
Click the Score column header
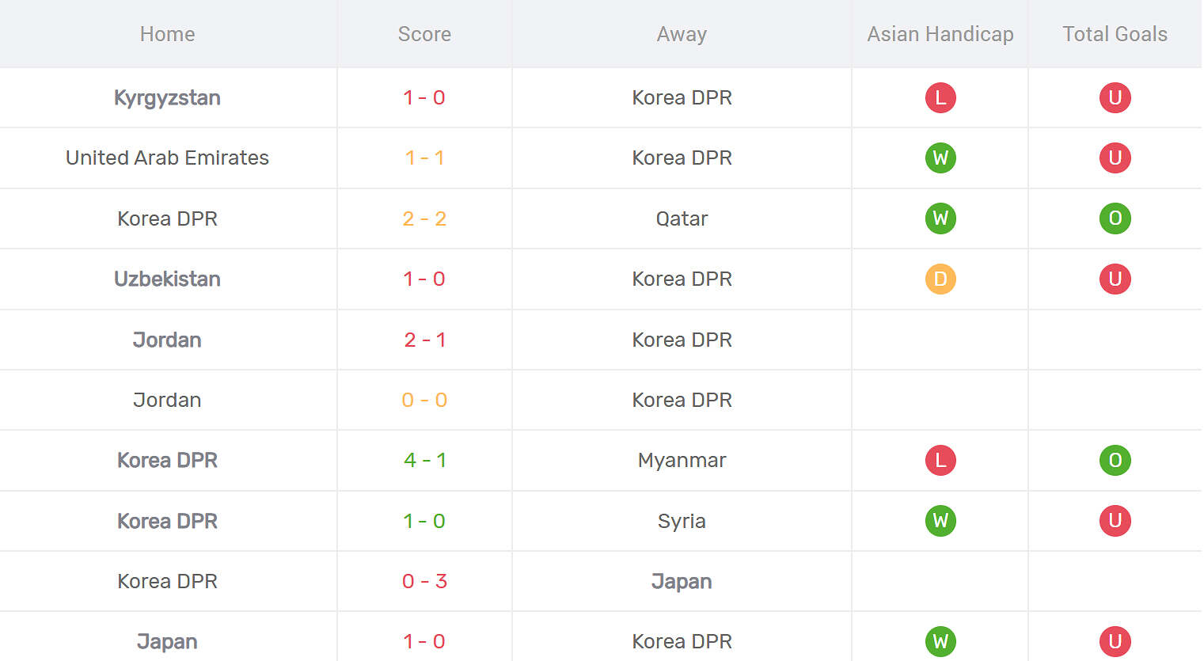(424, 34)
